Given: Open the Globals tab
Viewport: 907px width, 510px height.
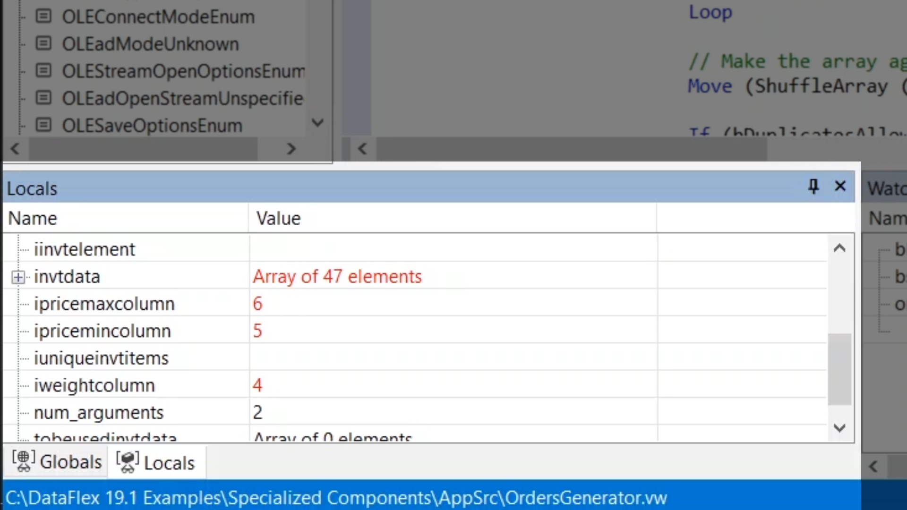Looking at the screenshot, I should click(x=57, y=462).
